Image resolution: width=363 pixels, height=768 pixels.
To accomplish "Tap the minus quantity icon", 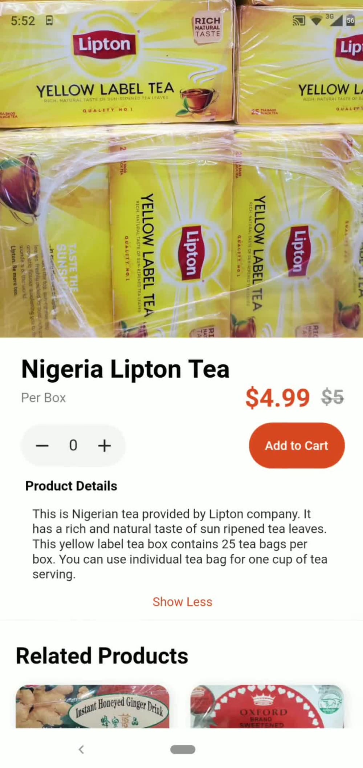I will click(x=42, y=446).
